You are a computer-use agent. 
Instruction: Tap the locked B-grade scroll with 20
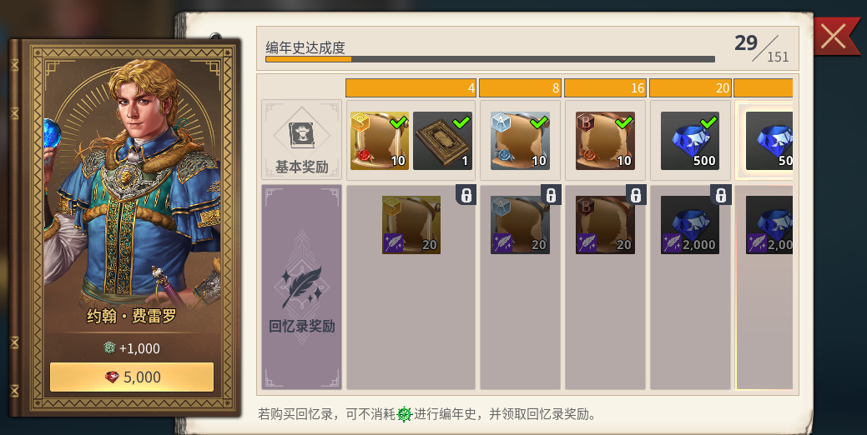coord(605,225)
